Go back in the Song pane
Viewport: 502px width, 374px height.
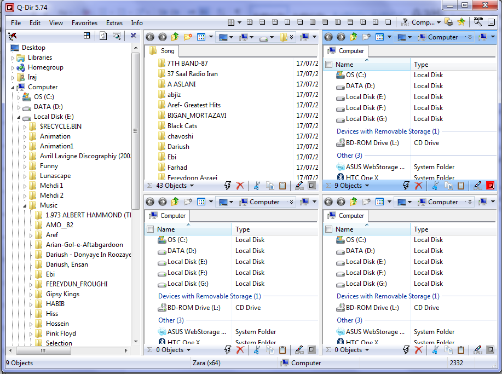(x=150, y=37)
